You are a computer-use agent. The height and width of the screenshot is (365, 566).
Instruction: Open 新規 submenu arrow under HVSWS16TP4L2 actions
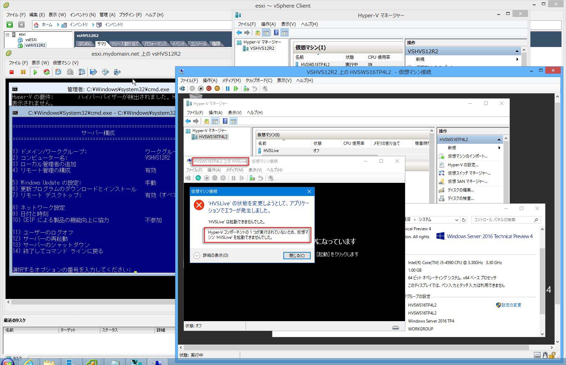tap(499, 148)
